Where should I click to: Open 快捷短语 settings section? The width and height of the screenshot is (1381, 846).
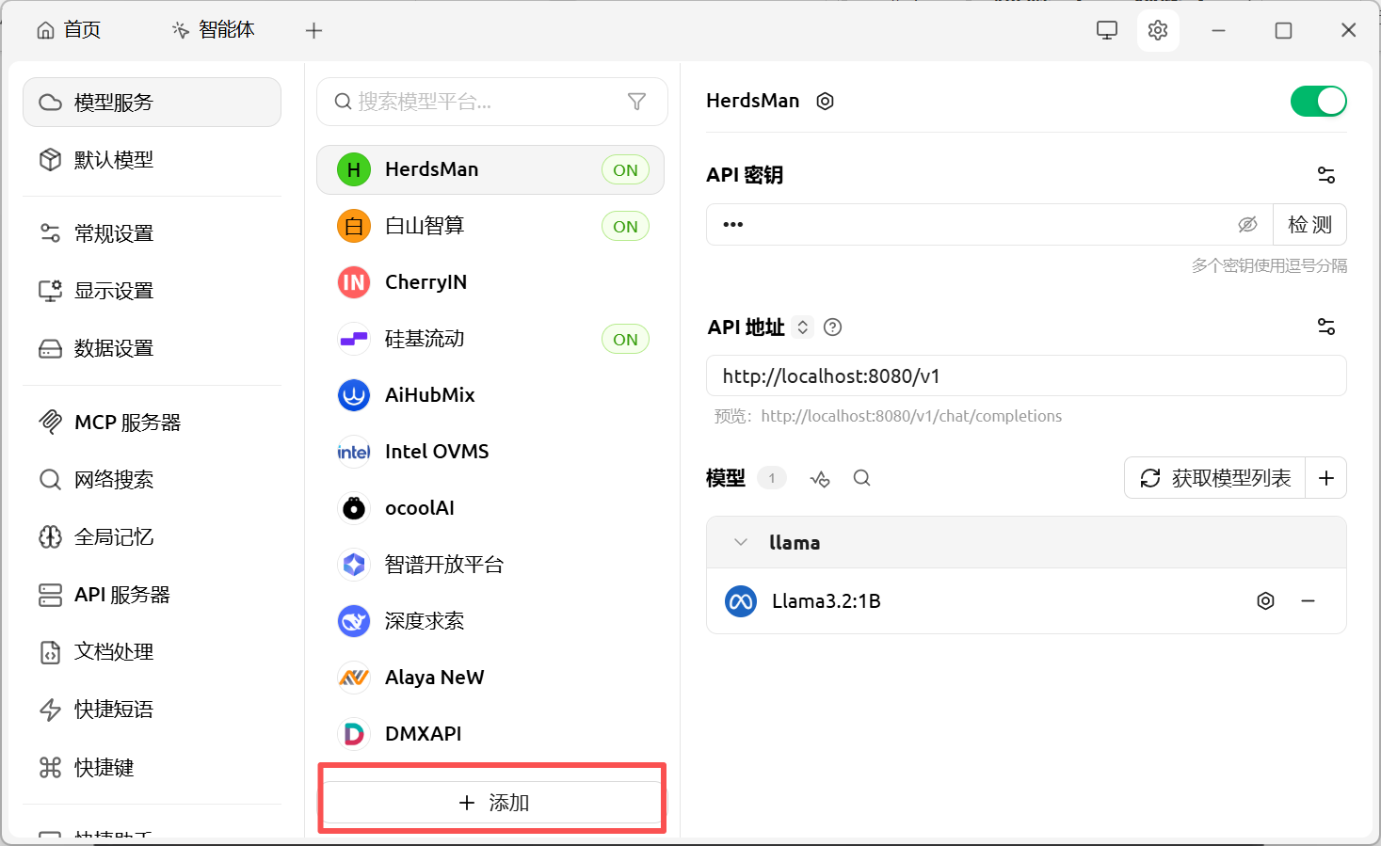coord(153,710)
